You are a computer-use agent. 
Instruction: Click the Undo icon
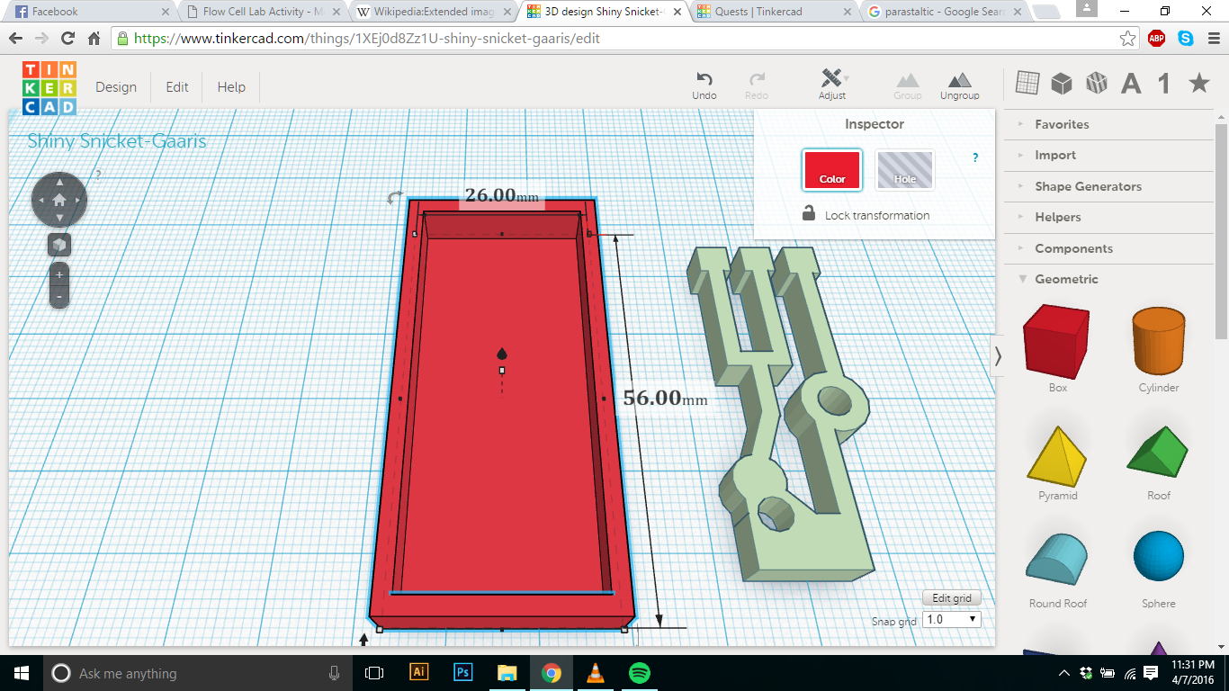704,80
